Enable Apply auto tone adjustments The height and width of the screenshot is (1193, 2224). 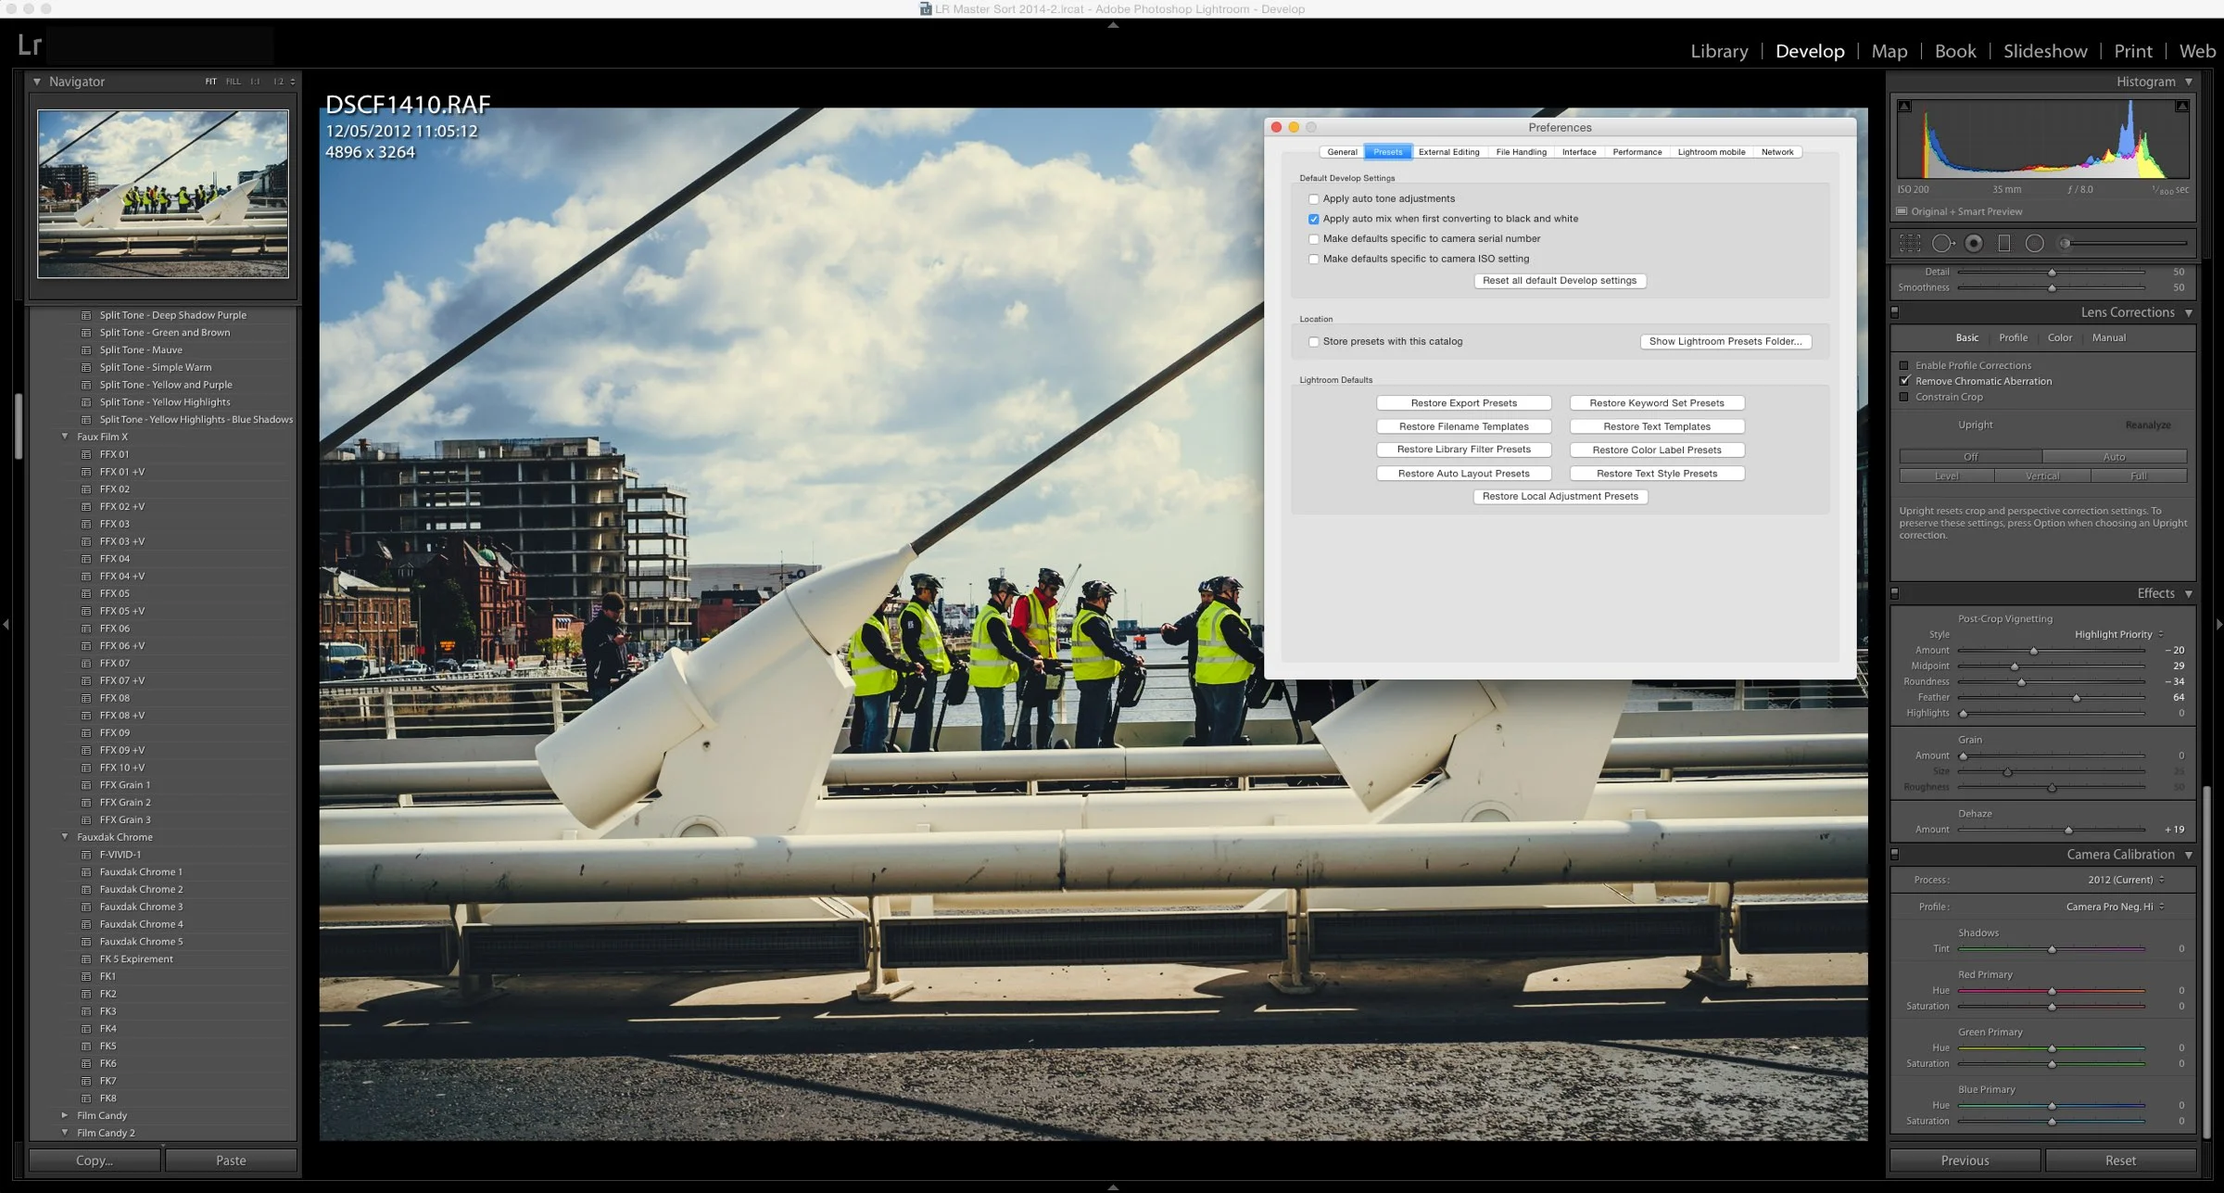point(1314,198)
